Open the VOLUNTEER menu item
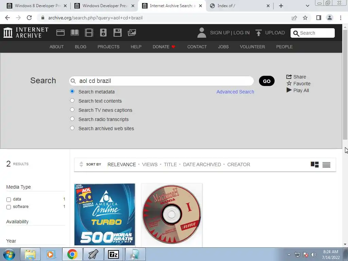This screenshot has width=348, height=261. pos(253,47)
